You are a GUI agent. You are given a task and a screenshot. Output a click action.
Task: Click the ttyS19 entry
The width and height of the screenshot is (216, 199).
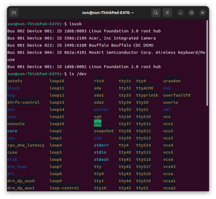[143, 181]
